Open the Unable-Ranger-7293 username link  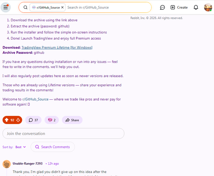(x=27, y=164)
